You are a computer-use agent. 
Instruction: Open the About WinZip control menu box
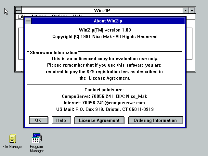point(28,21)
